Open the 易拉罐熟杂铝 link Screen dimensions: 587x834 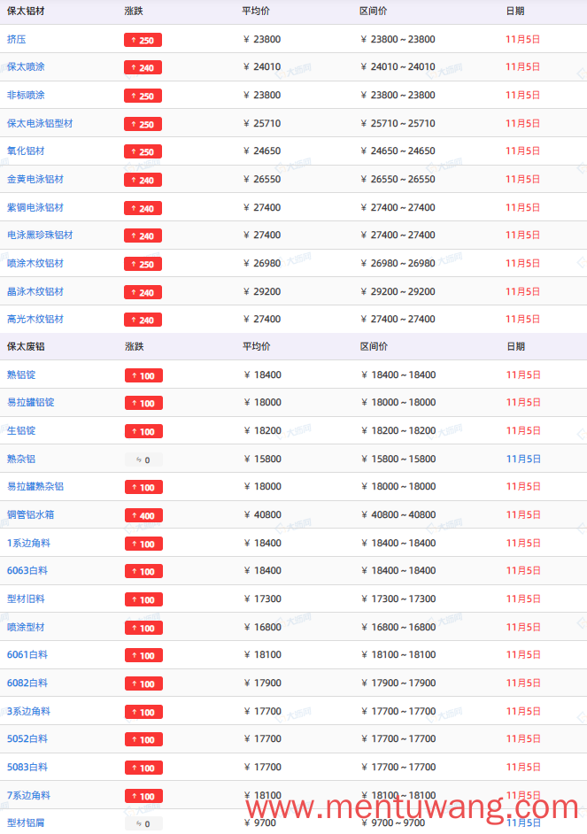coord(35,487)
